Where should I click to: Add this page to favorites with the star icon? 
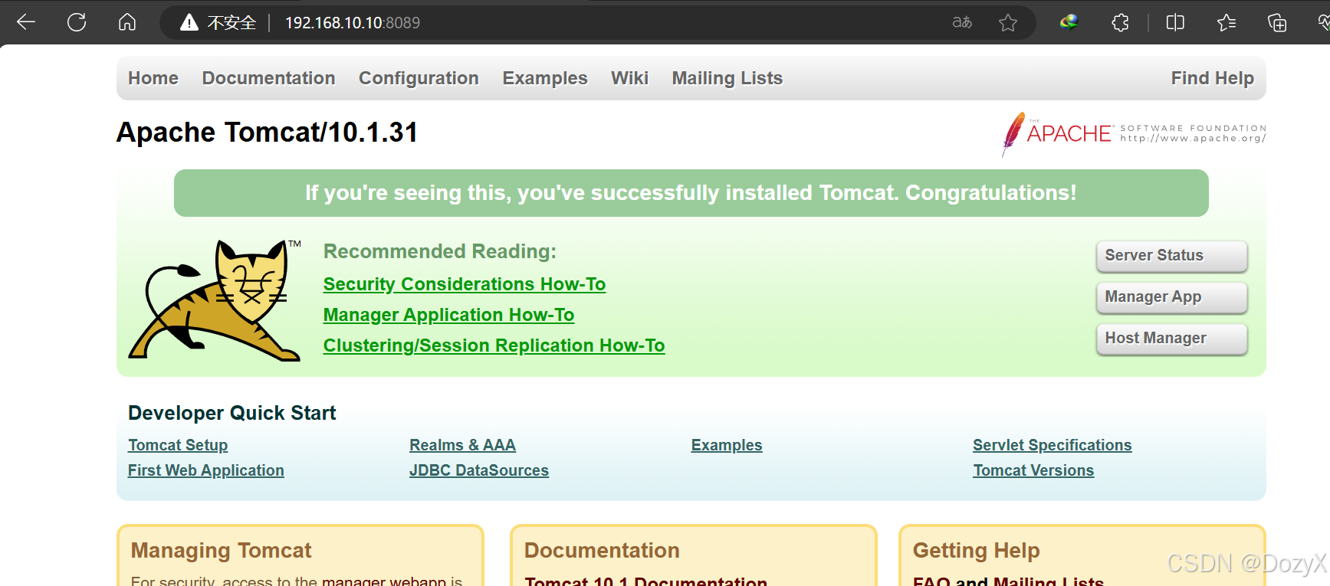tap(1008, 23)
